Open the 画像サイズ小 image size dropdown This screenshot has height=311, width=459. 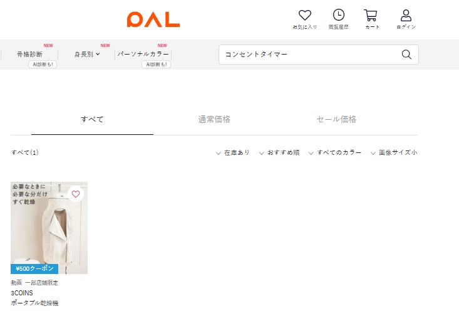point(394,153)
